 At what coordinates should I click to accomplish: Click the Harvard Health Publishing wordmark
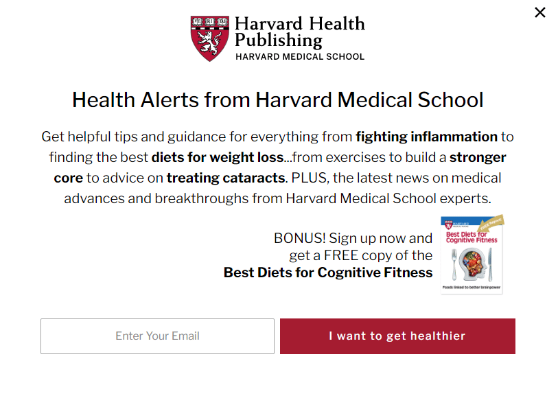(300, 32)
